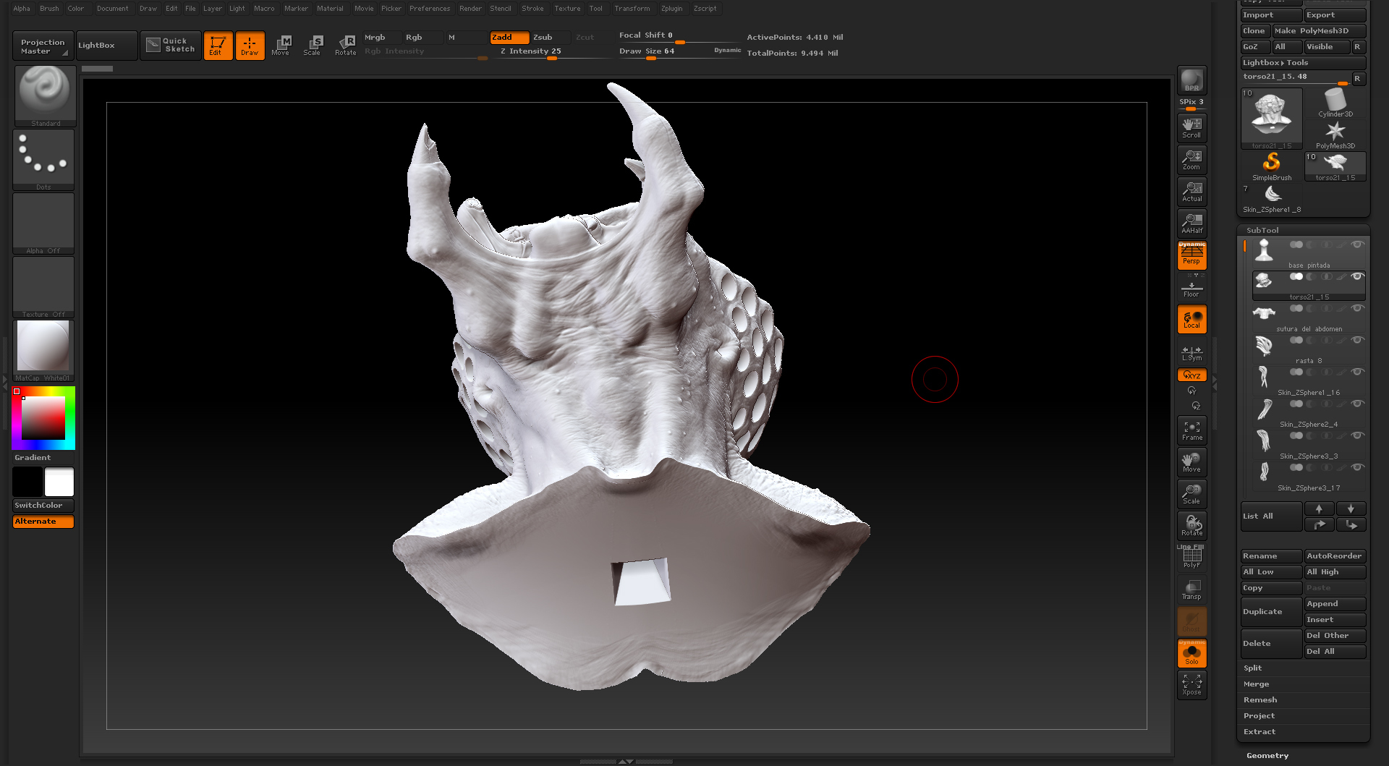Select the torso21_15 tool thumbnail
The height and width of the screenshot is (766, 1389).
(1271, 116)
